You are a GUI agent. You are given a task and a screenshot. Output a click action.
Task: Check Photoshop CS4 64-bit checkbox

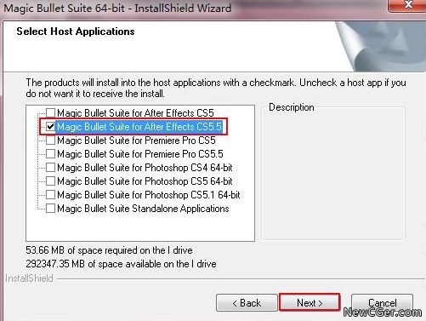(50, 168)
